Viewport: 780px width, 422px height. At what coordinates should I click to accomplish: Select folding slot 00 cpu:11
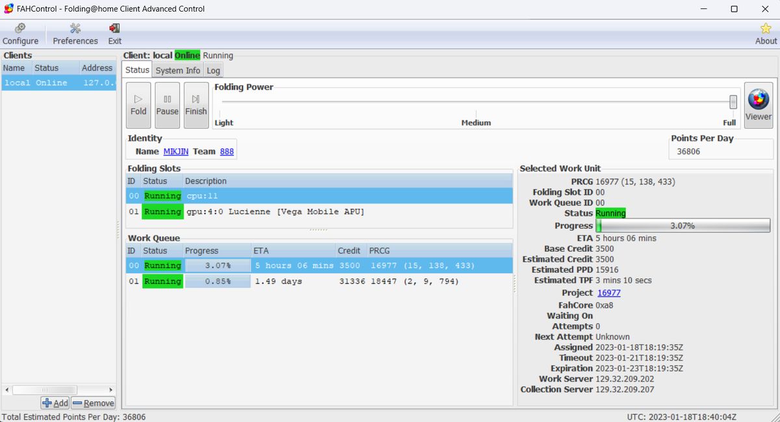(319, 196)
